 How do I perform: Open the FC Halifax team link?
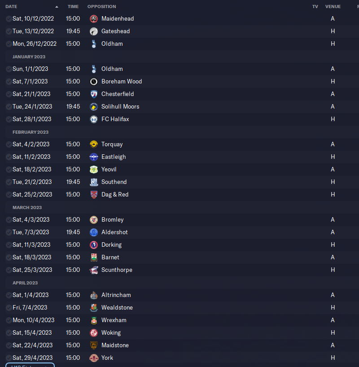(x=115, y=119)
